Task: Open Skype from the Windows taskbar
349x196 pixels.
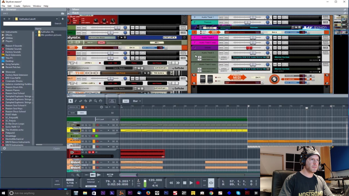Action: 238,193
